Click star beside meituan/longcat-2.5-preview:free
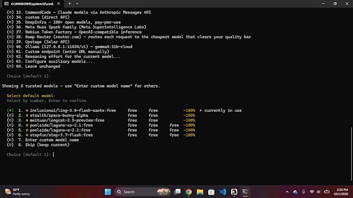Viewport: 353px width, 198px height. click(x=27, y=120)
